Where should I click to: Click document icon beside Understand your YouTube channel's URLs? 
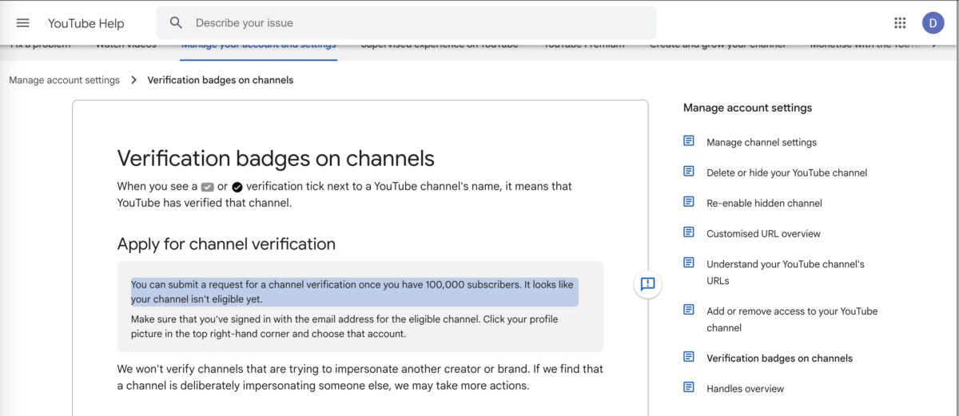click(689, 263)
